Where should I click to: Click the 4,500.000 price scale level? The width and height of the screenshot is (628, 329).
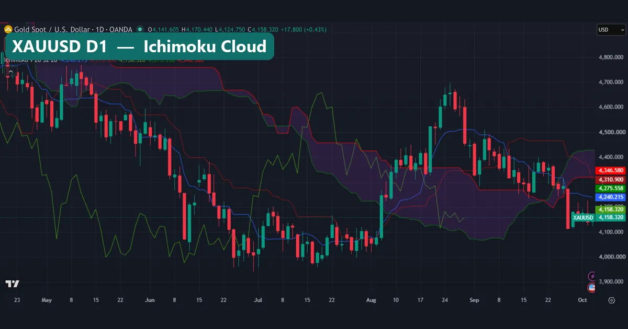pyautogui.click(x=611, y=132)
